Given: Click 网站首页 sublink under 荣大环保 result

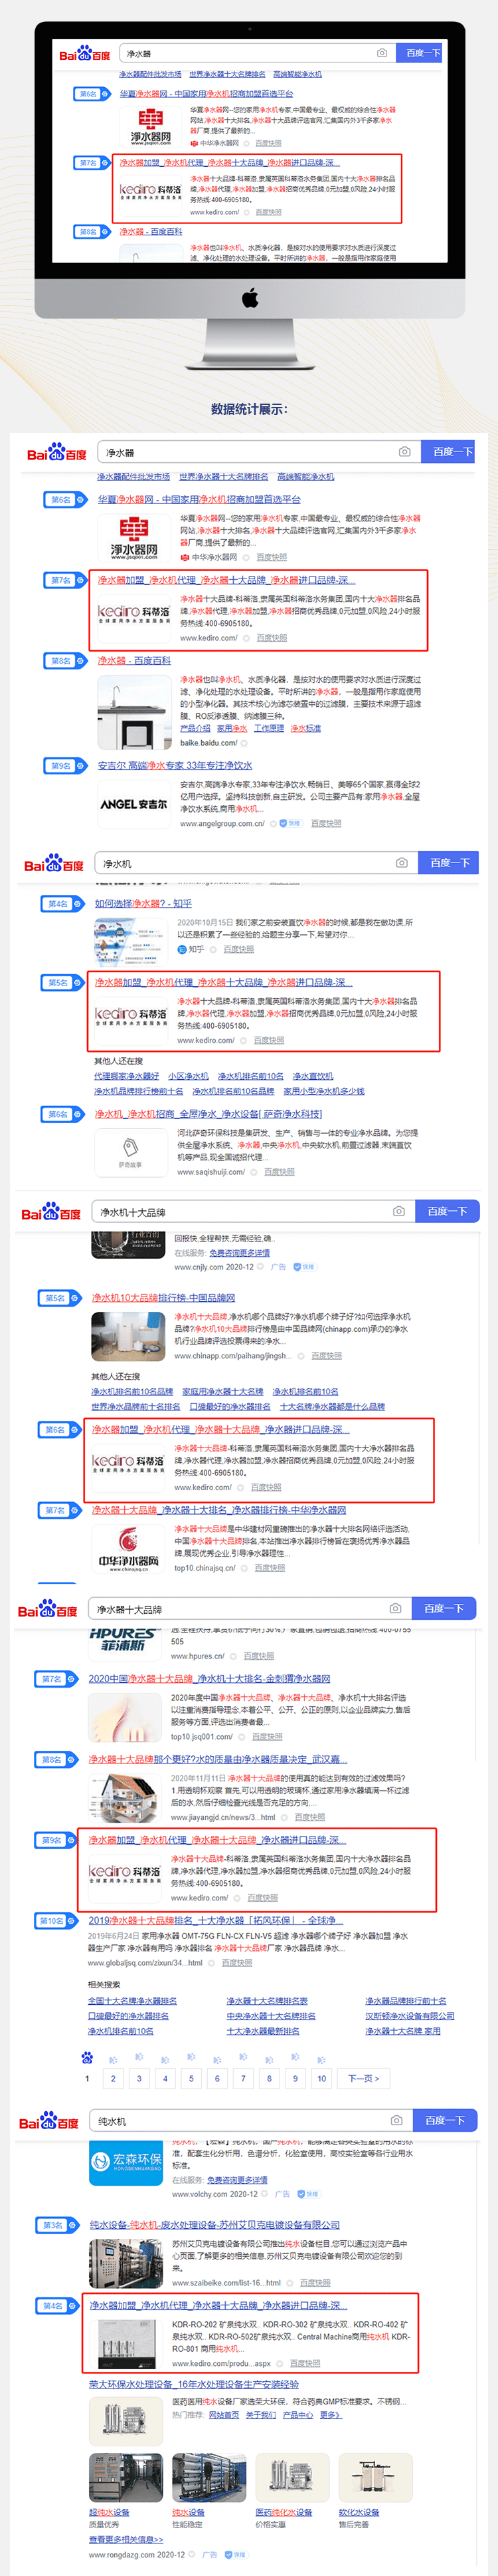Looking at the screenshot, I should click(x=224, y=2414).
